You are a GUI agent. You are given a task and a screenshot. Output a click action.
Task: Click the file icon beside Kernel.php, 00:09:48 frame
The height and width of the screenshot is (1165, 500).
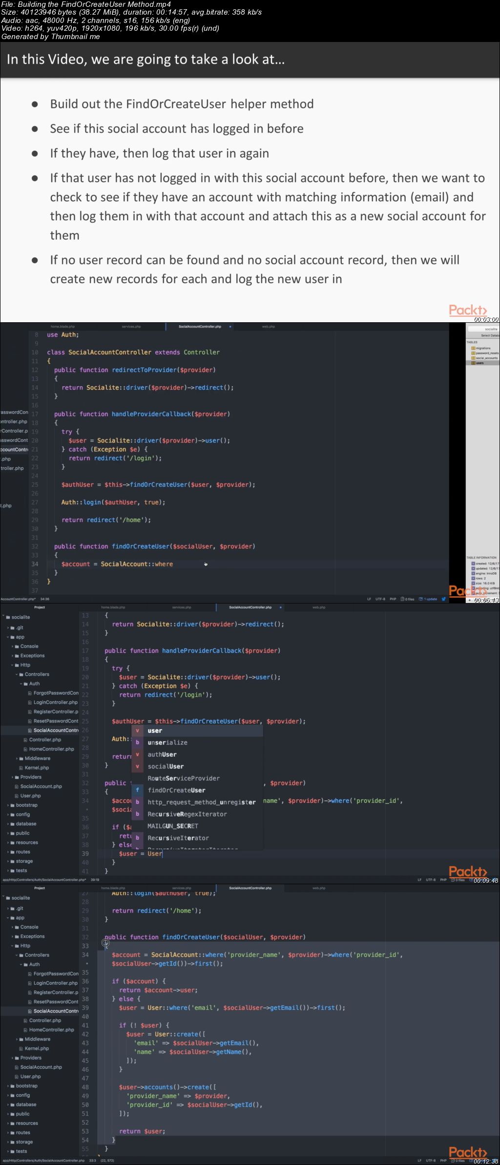coord(21,768)
